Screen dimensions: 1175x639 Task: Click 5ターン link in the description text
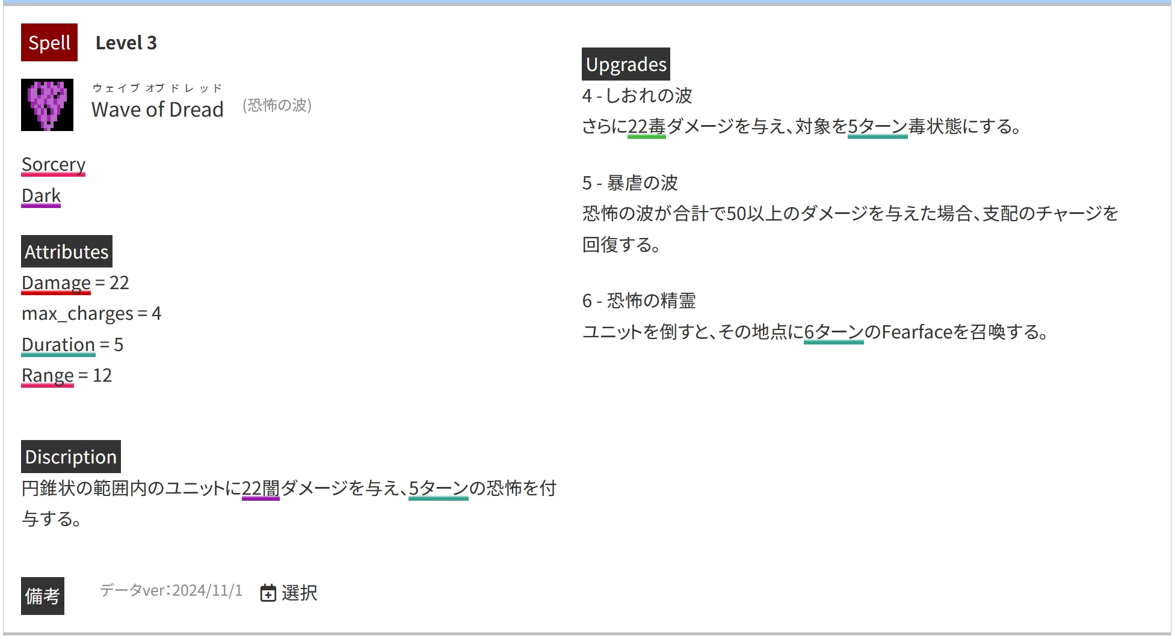click(438, 488)
